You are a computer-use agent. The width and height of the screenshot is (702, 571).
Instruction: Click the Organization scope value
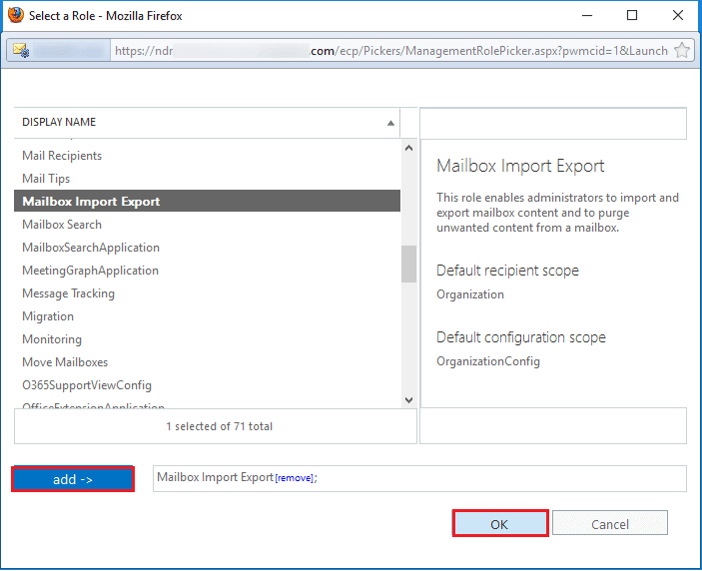pyautogui.click(x=470, y=294)
